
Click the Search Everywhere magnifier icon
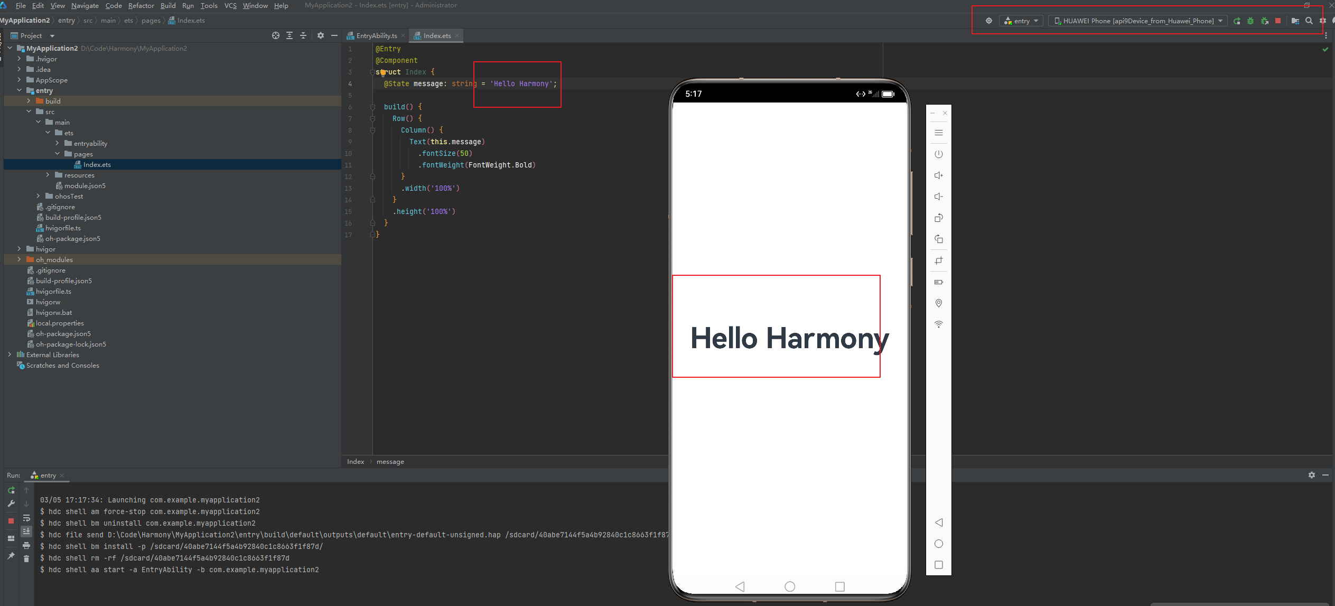point(1309,21)
